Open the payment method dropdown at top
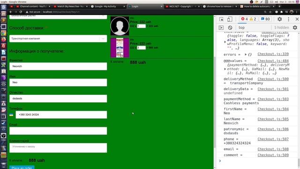This screenshot has width=300, height=169. coord(58,17)
